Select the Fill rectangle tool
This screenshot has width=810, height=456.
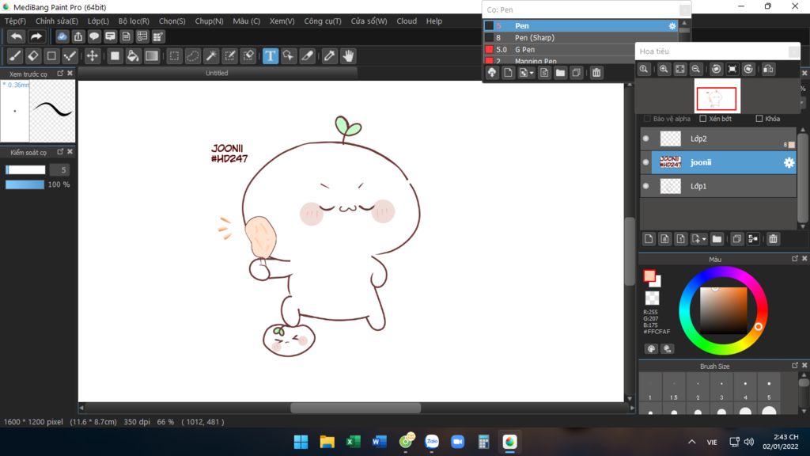[x=115, y=56]
